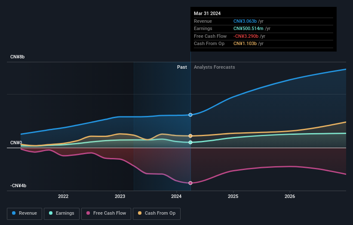Click the 2024 x-axis label

176,196
